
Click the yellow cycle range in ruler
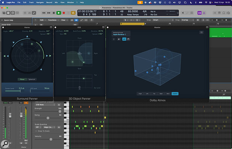click(x=132, y=24)
